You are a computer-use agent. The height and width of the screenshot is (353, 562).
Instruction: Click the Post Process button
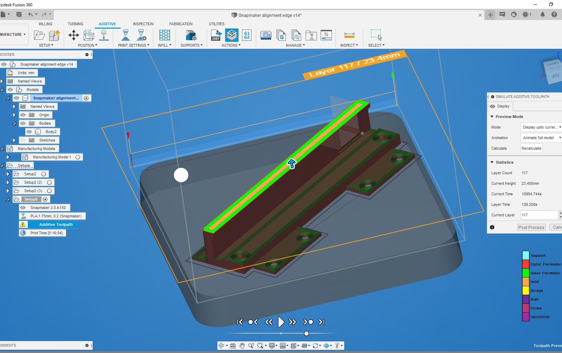531,227
